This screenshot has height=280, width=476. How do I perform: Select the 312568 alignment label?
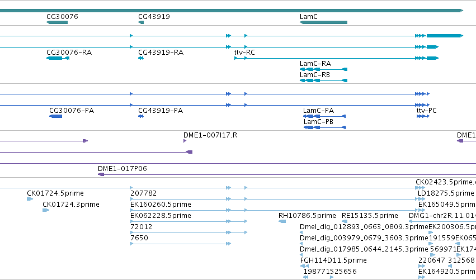(461, 260)
